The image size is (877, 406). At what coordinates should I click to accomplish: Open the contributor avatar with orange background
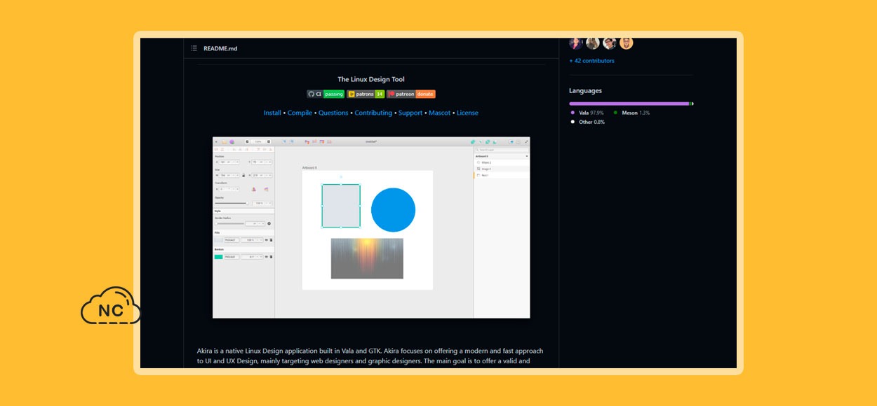point(627,43)
